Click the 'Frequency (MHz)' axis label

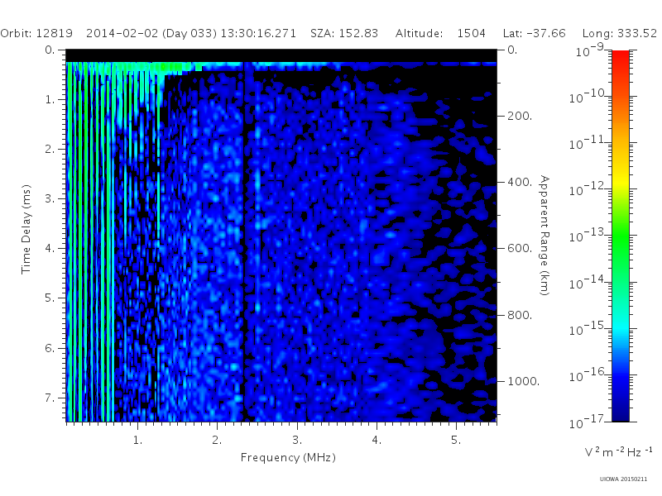click(x=288, y=458)
